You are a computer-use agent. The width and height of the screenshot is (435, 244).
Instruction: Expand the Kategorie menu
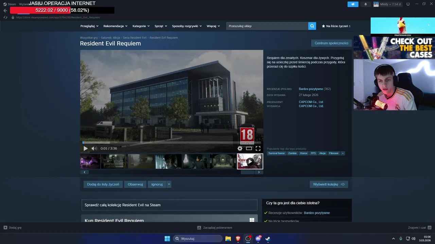[x=141, y=26]
